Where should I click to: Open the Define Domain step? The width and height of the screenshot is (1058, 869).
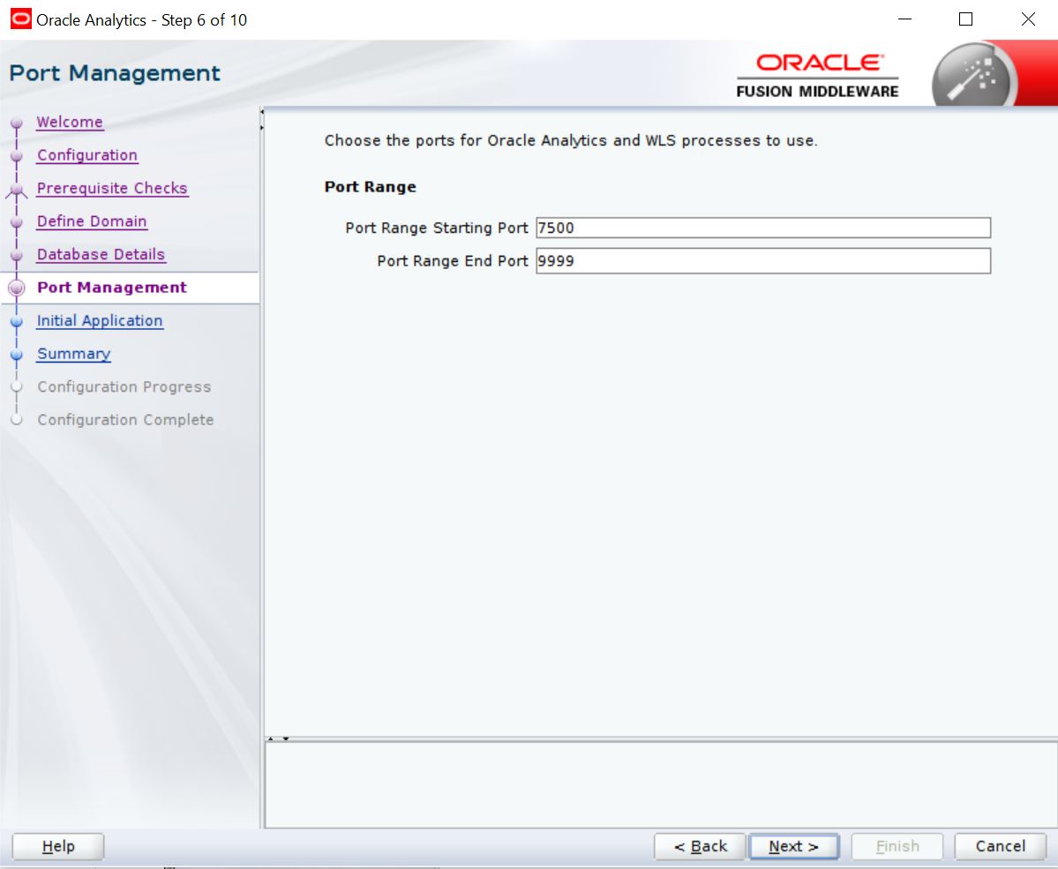click(x=92, y=221)
